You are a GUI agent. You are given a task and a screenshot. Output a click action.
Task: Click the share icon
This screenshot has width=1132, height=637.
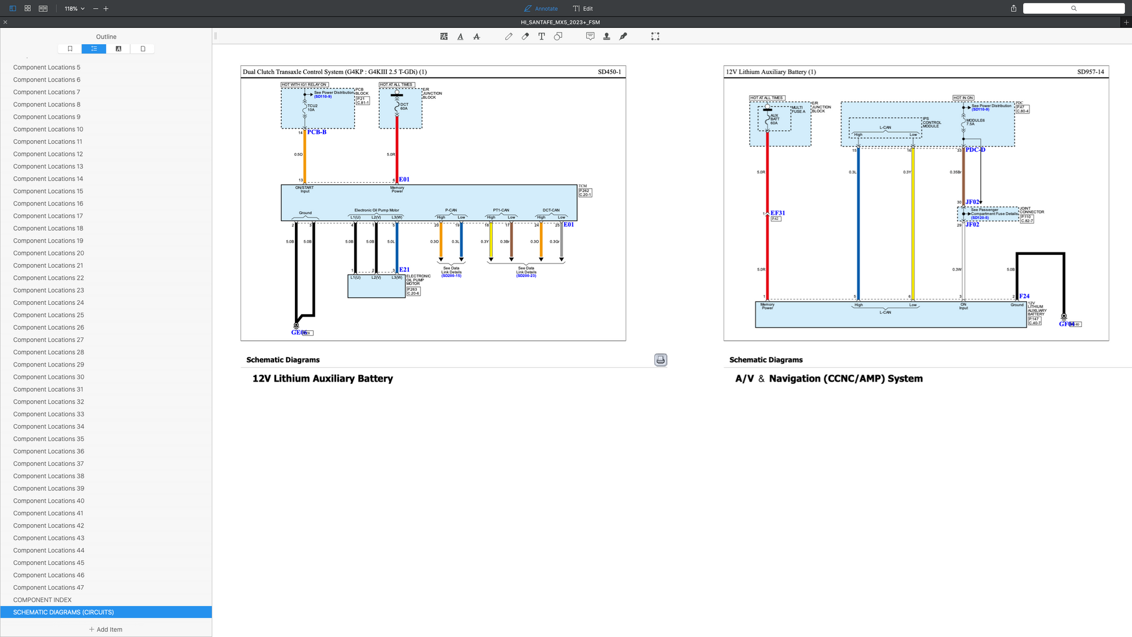pyautogui.click(x=1013, y=9)
